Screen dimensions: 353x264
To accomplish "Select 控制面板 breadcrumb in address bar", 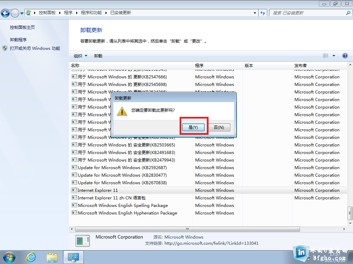I will tap(47, 13).
